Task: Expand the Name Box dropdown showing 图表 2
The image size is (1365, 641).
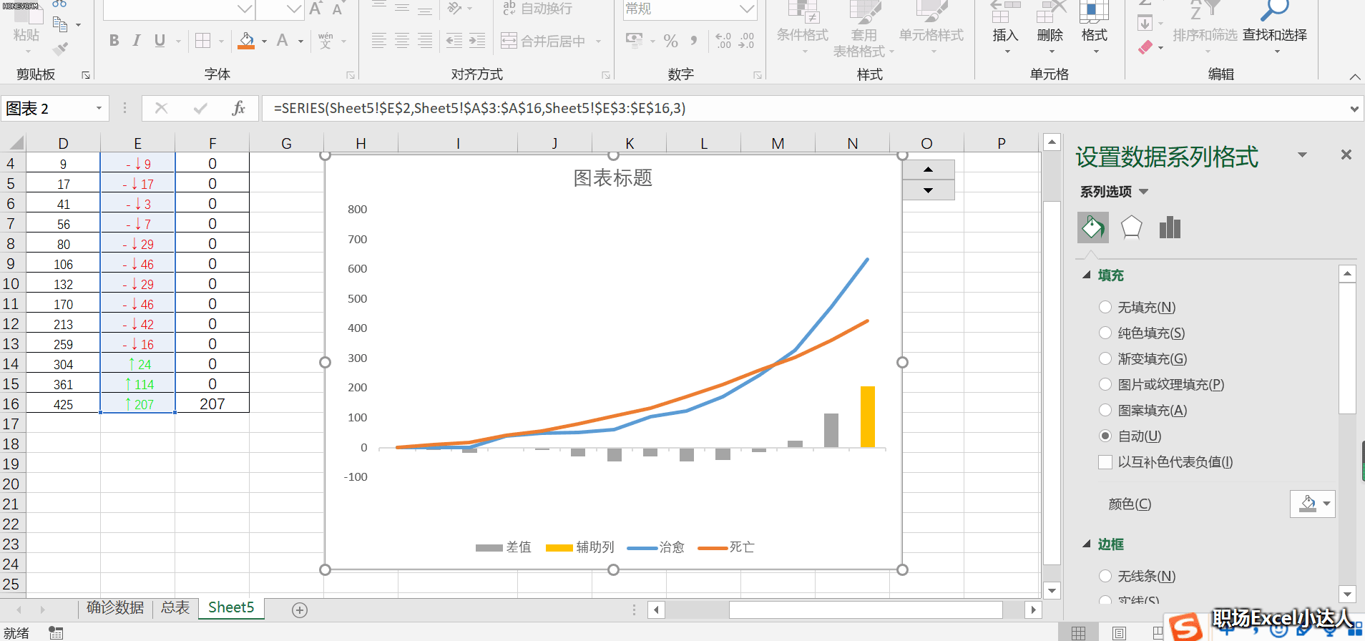Action: tap(99, 109)
